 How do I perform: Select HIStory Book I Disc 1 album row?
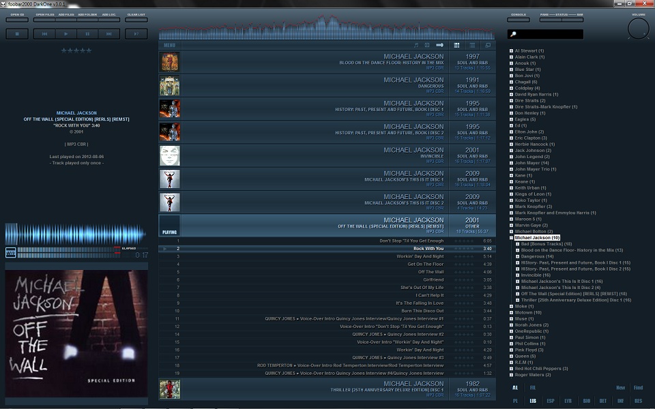[327, 108]
